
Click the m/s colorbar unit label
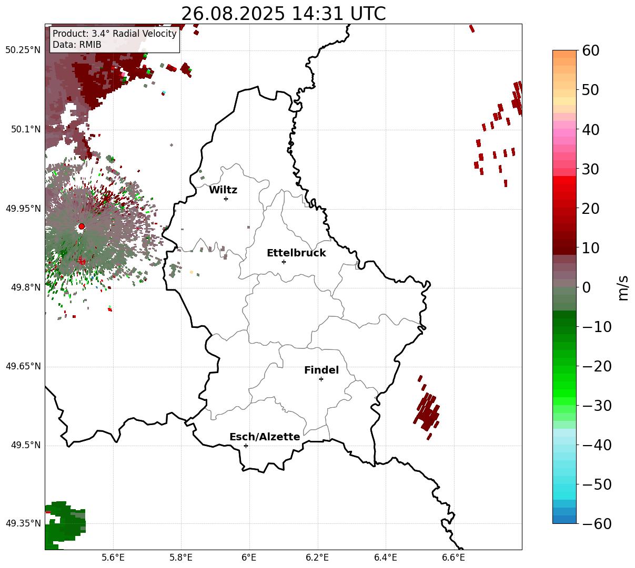(x=623, y=287)
